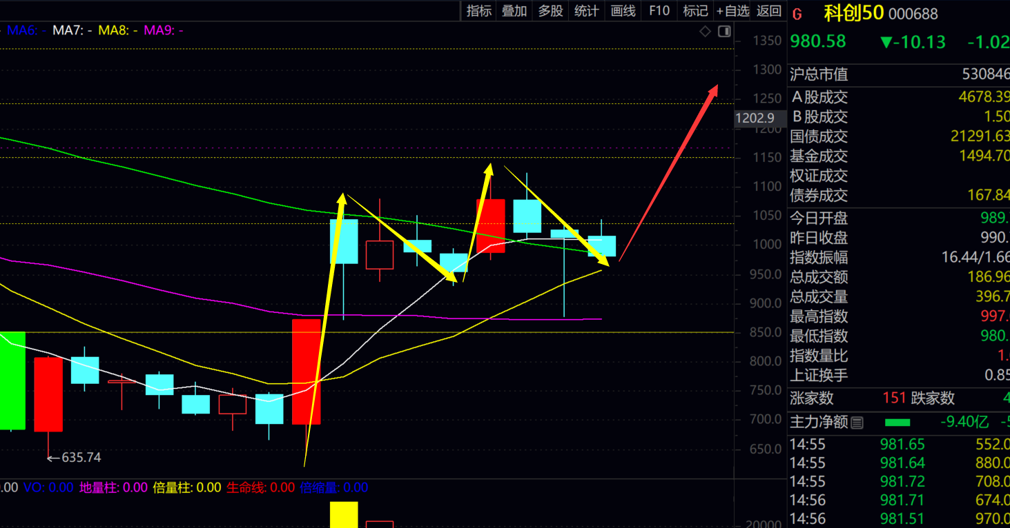Open the 叠加 overlay menu
This screenshot has height=528, width=1010.
pyautogui.click(x=514, y=10)
